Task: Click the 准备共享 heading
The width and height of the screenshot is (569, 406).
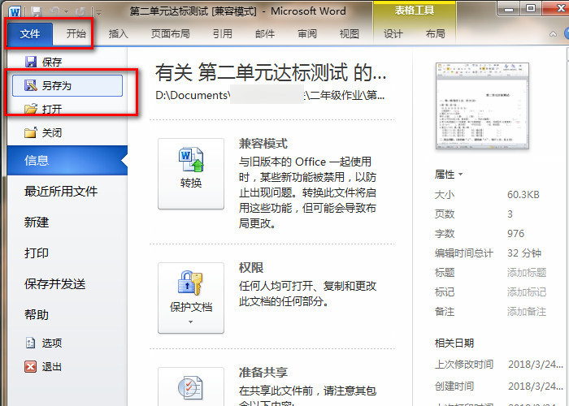Action: pos(263,373)
